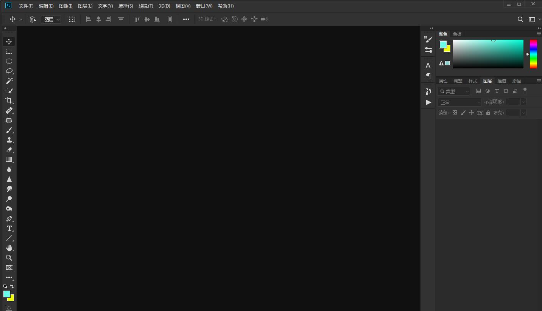Select the Smudge tool

9,189
